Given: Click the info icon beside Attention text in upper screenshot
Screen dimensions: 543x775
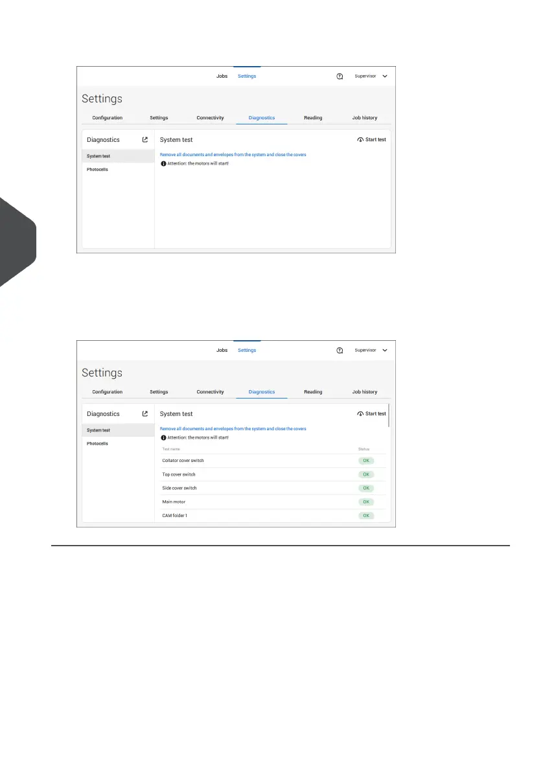Looking at the screenshot, I should coord(163,163).
